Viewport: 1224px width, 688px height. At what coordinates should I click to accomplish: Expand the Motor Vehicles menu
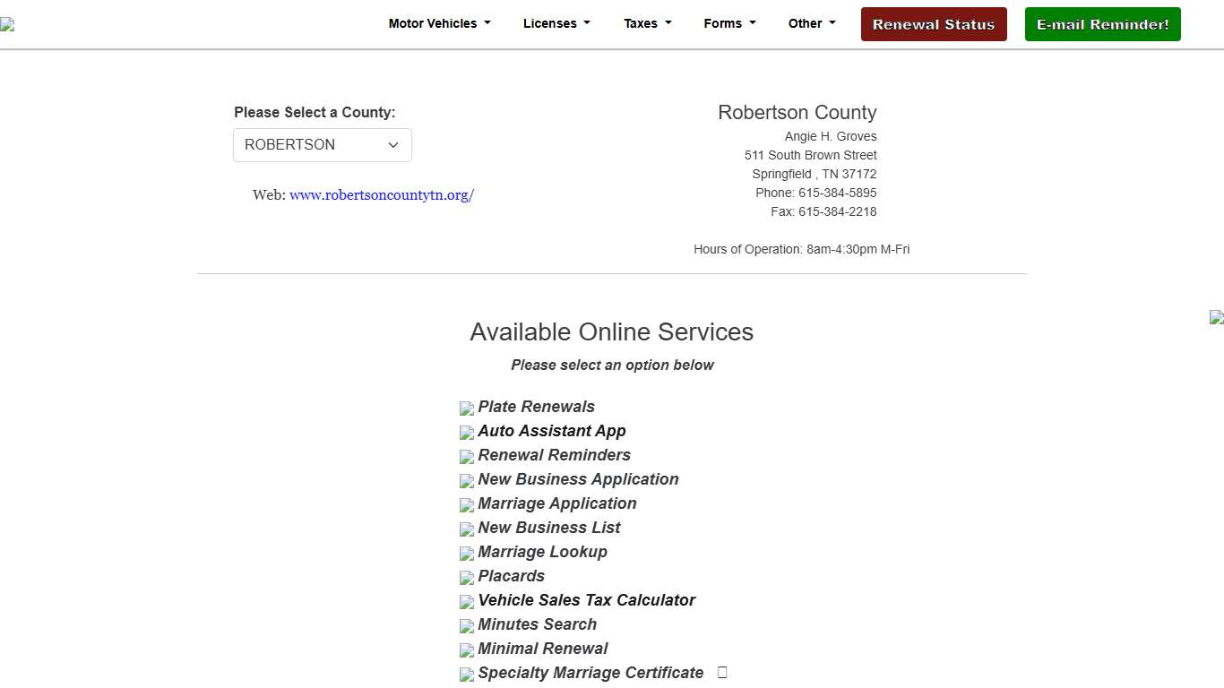tap(439, 24)
